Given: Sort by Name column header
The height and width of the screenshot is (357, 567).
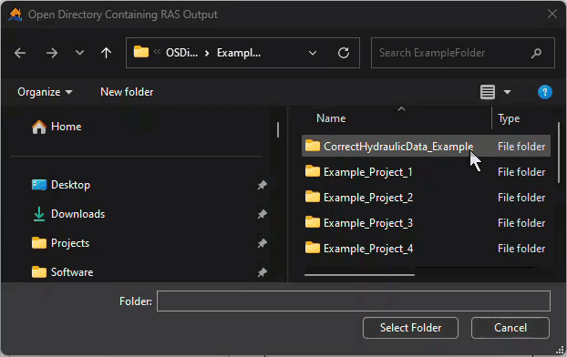Looking at the screenshot, I should point(331,118).
